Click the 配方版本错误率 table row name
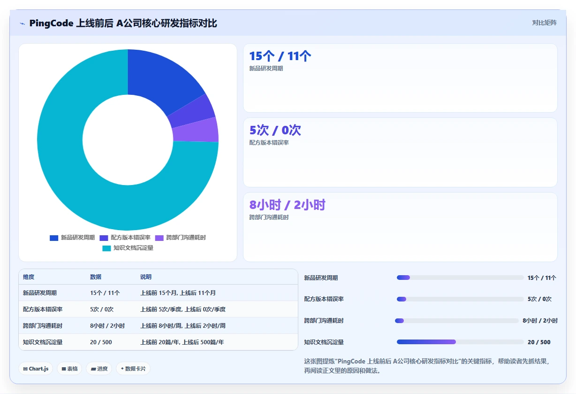This screenshot has height=394, width=576. (43, 309)
